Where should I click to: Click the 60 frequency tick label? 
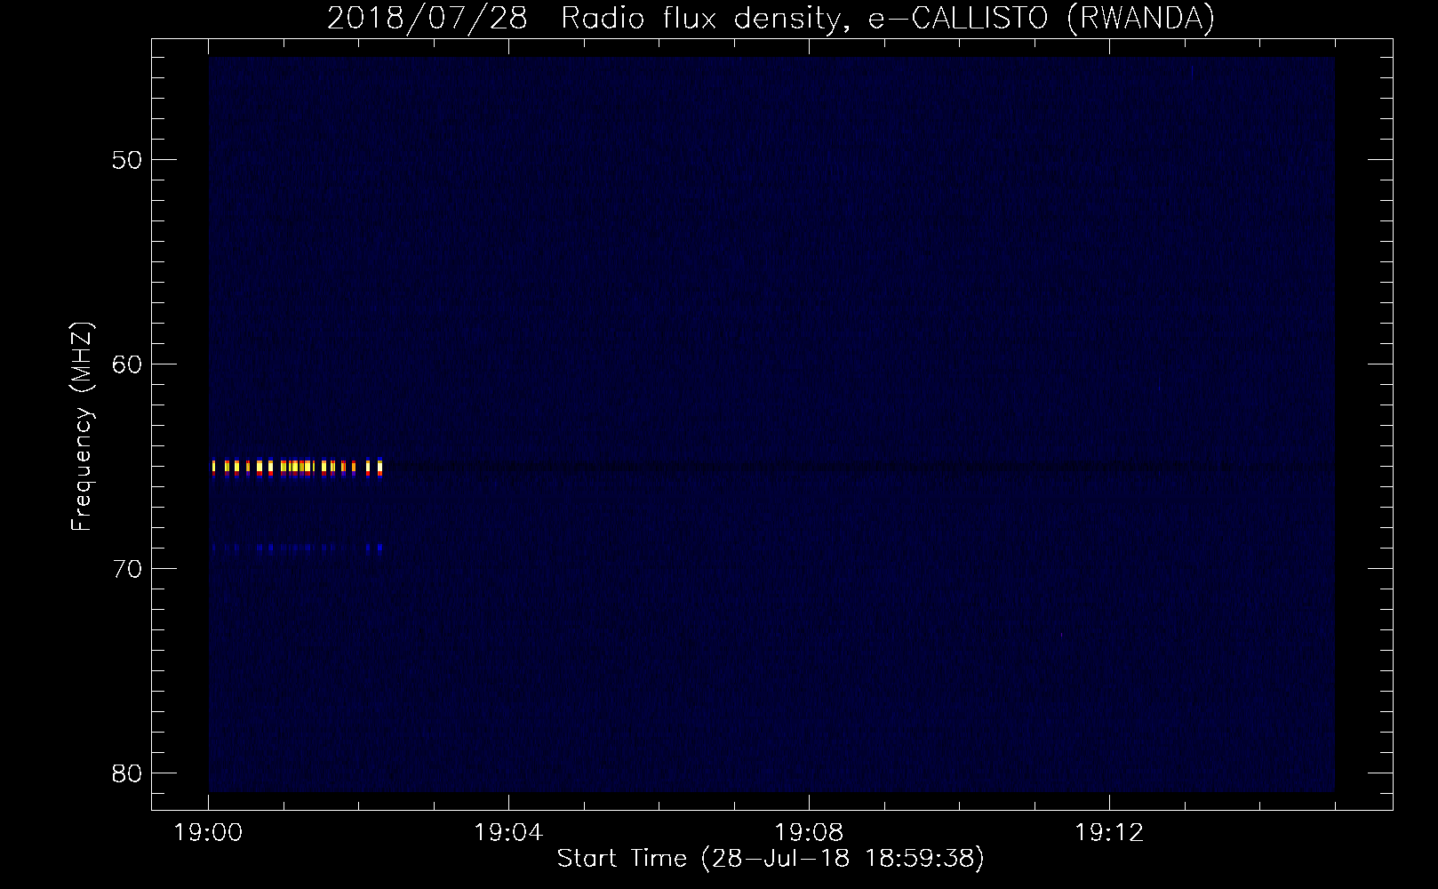click(x=127, y=364)
